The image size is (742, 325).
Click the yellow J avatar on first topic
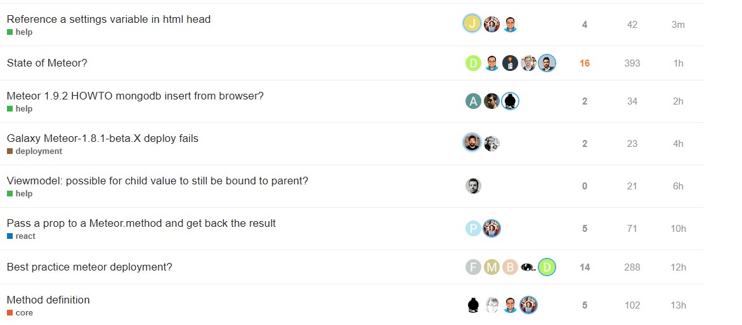tap(472, 23)
